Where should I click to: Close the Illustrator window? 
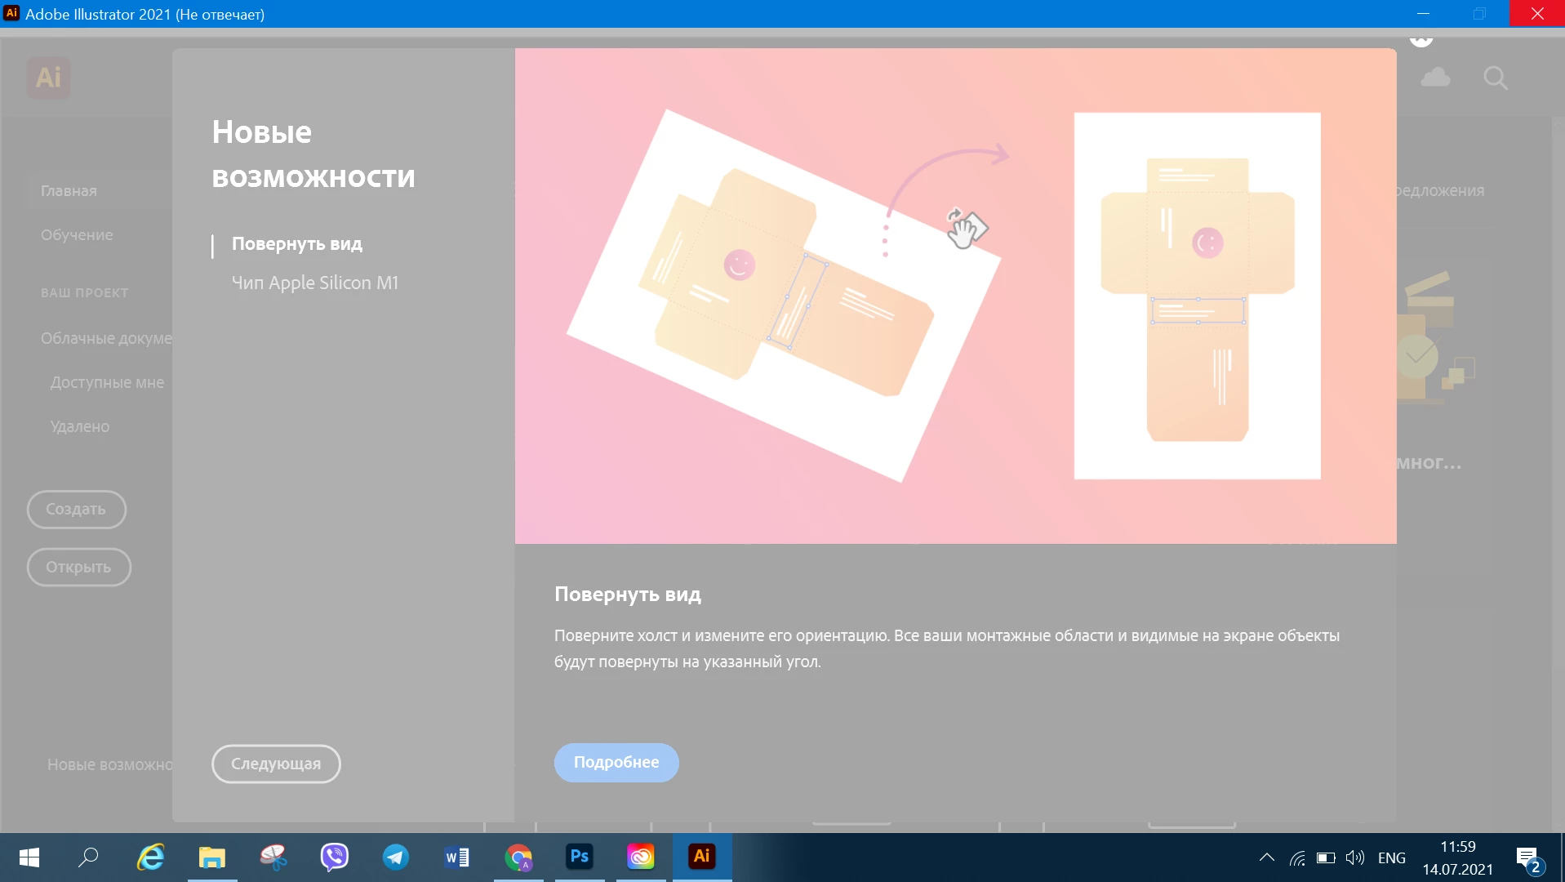[x=1537, y=14]
